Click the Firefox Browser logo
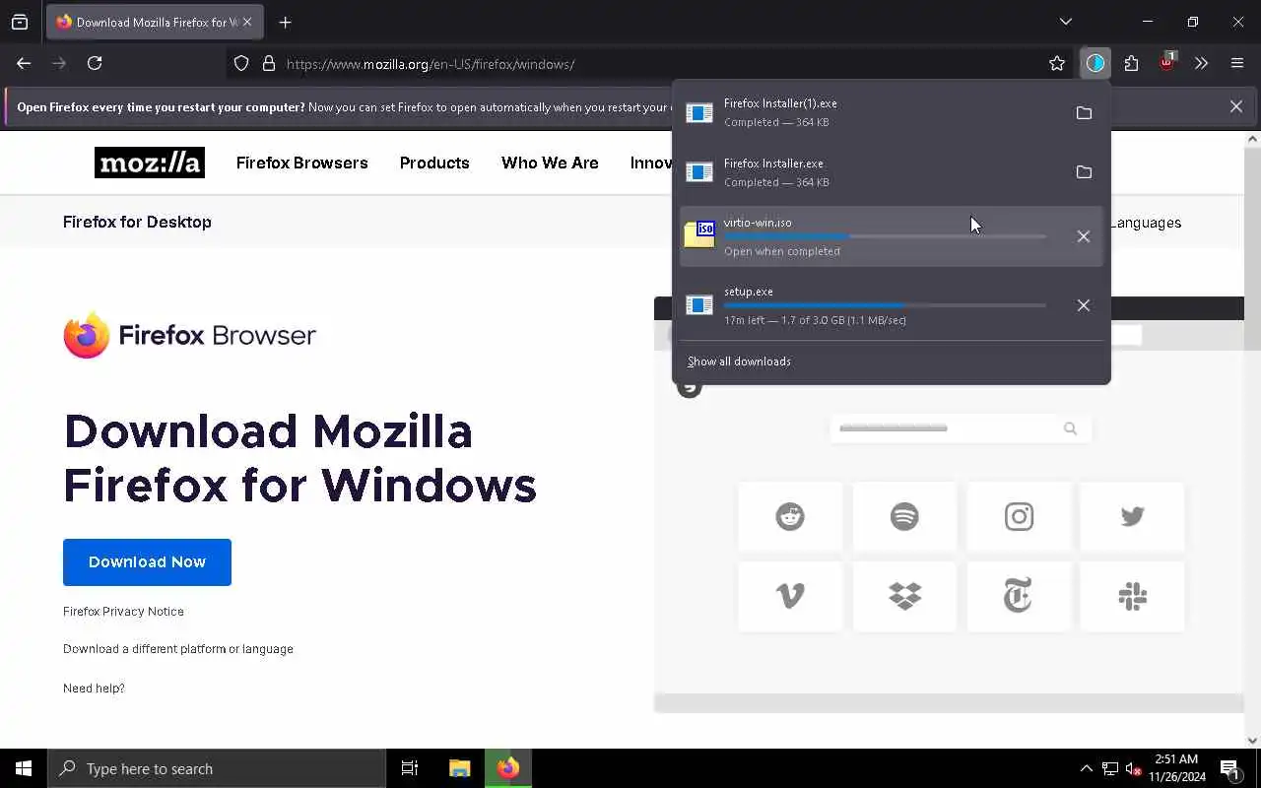Screen dimensions: 1261x788 189,335
